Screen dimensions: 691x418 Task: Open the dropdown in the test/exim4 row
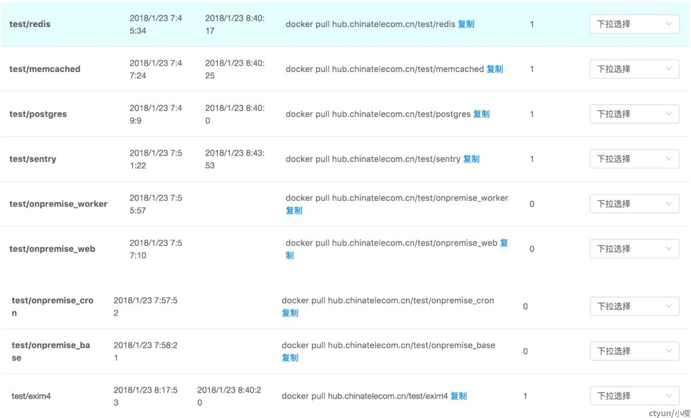point(634,396)
